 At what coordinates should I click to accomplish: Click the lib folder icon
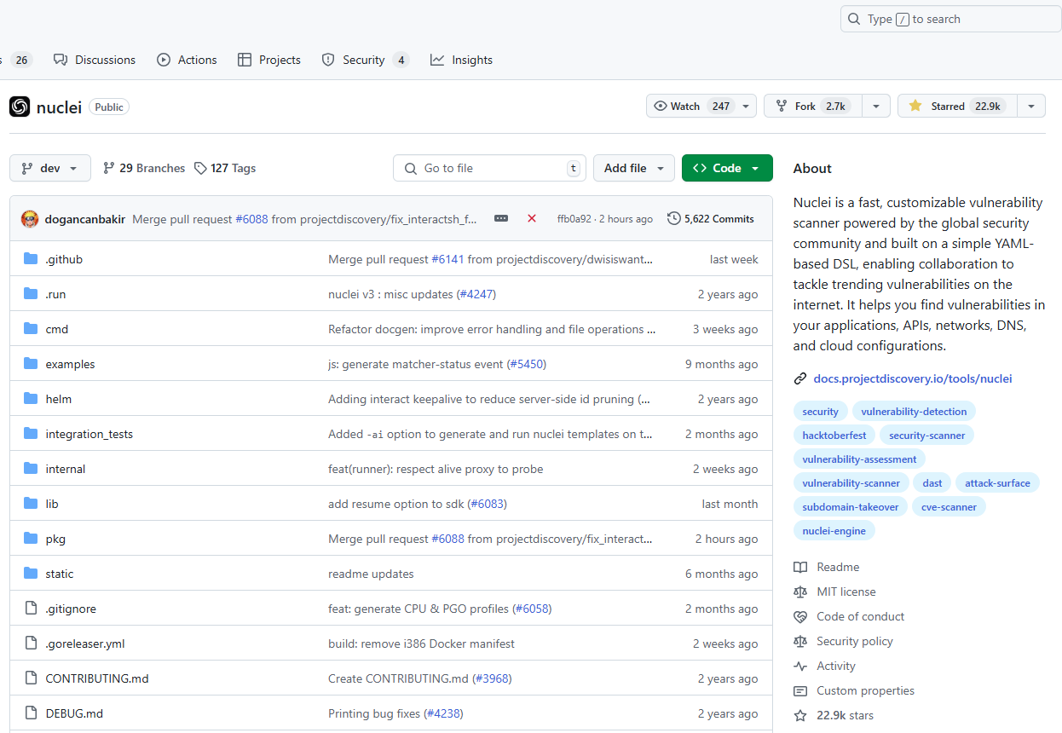(32, 504)
